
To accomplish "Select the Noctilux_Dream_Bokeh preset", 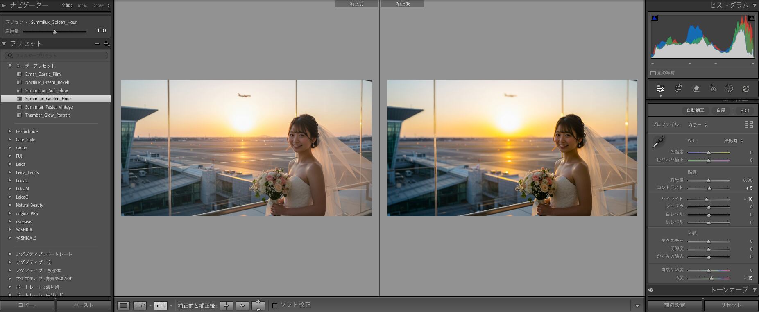I will 47,82.
